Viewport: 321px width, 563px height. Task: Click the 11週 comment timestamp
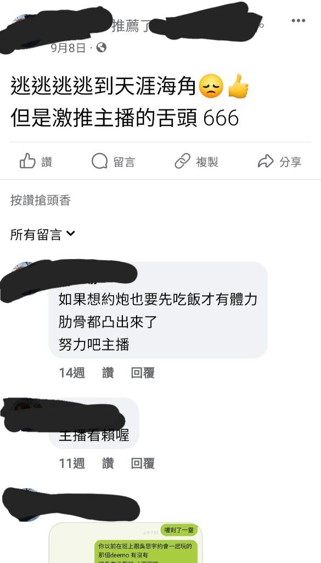click(72, 463)
